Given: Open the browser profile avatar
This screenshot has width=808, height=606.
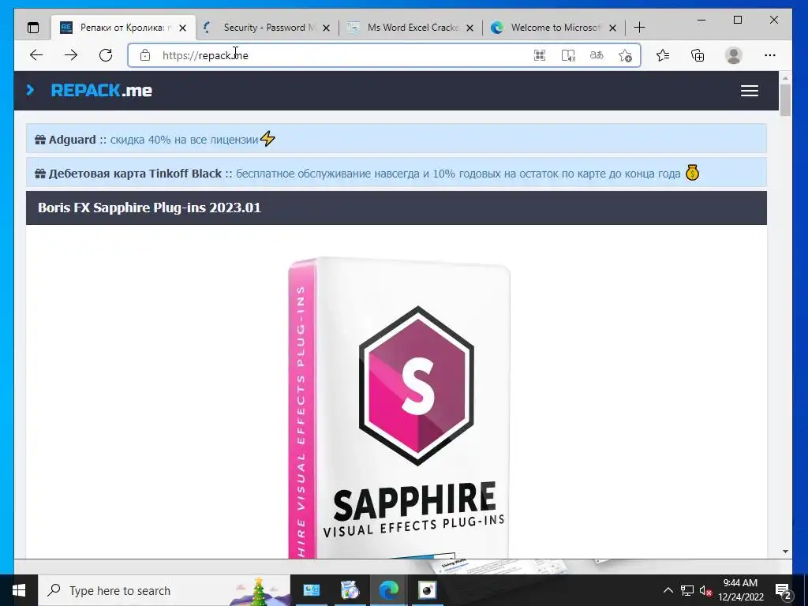Looking at the screenshot, I should coord(733,55).
